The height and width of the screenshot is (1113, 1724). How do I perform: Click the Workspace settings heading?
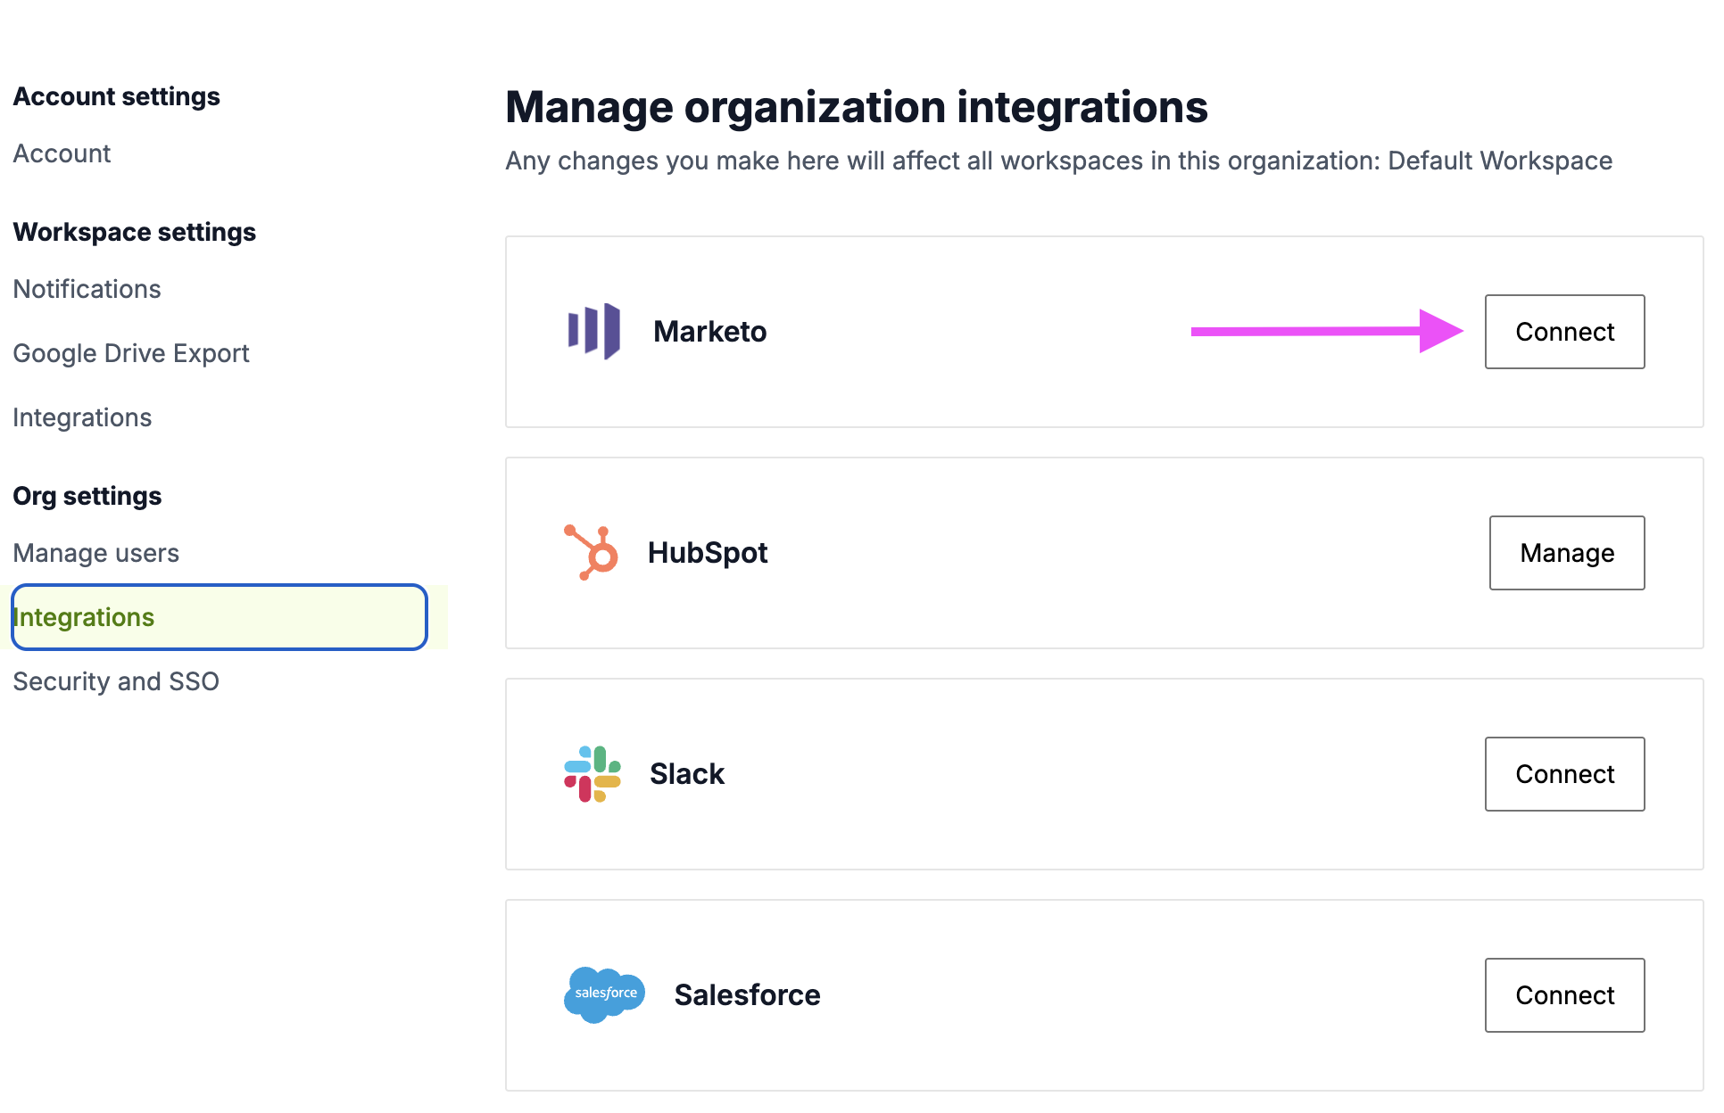(134, 232)
